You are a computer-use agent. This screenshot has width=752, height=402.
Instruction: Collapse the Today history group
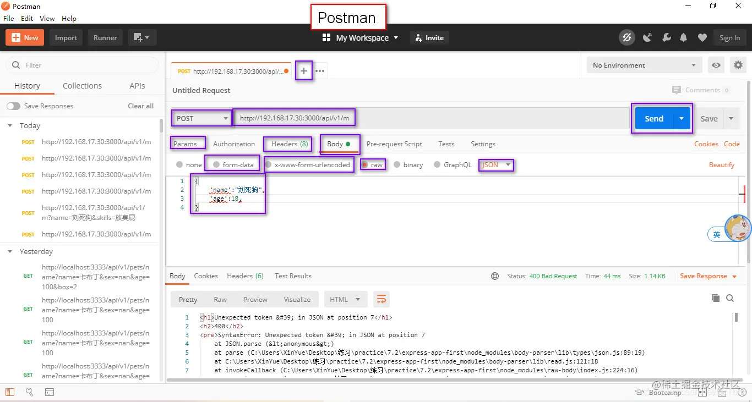coord(10,125)
